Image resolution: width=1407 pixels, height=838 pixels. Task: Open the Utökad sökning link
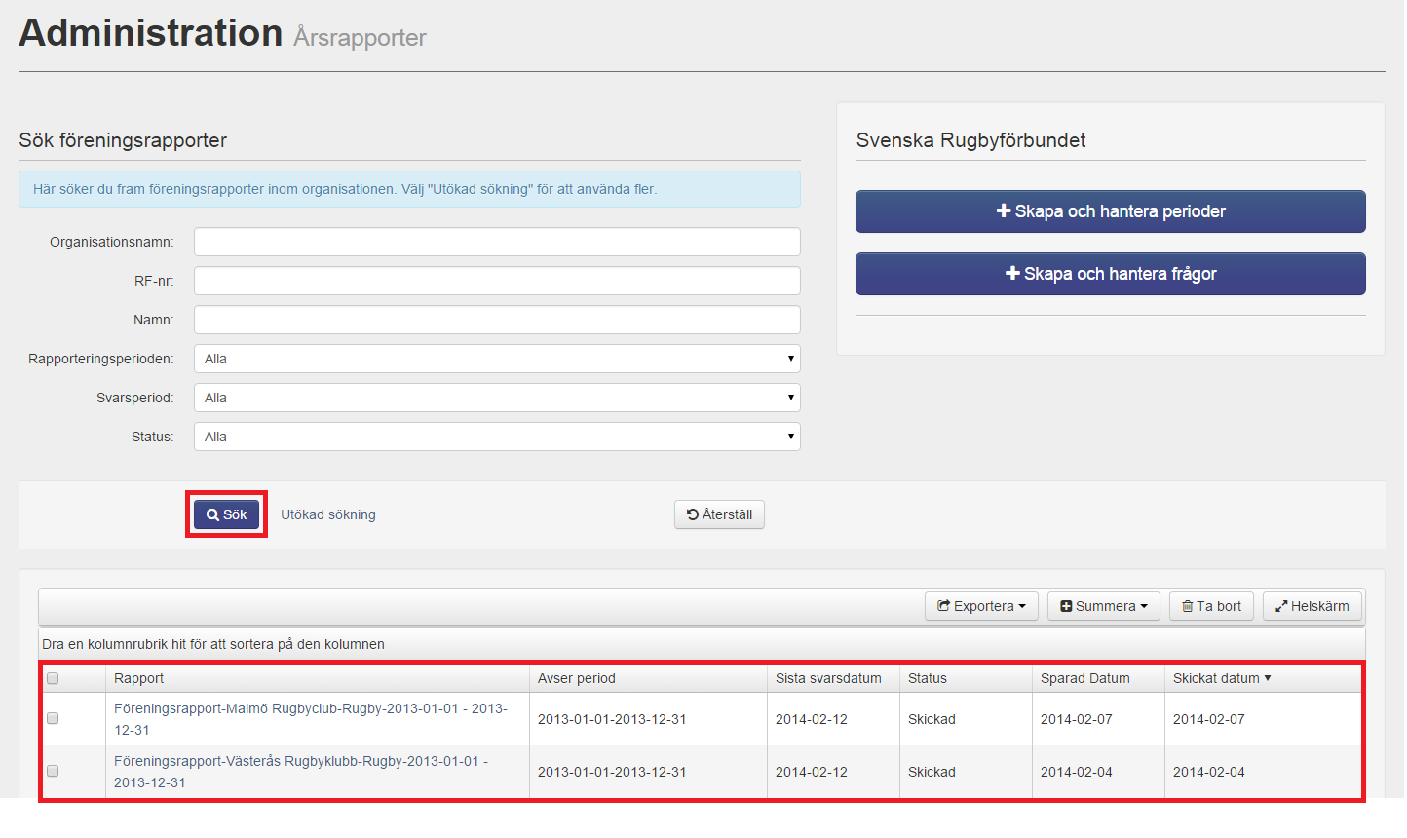(x=328, y=514)
